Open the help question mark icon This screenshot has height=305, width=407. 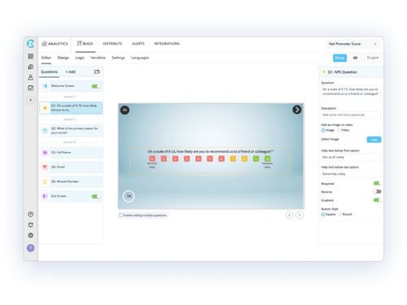point(31,214)
